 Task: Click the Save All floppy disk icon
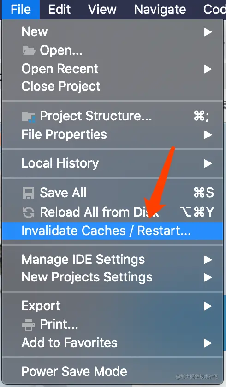click(x=29, y=193)
